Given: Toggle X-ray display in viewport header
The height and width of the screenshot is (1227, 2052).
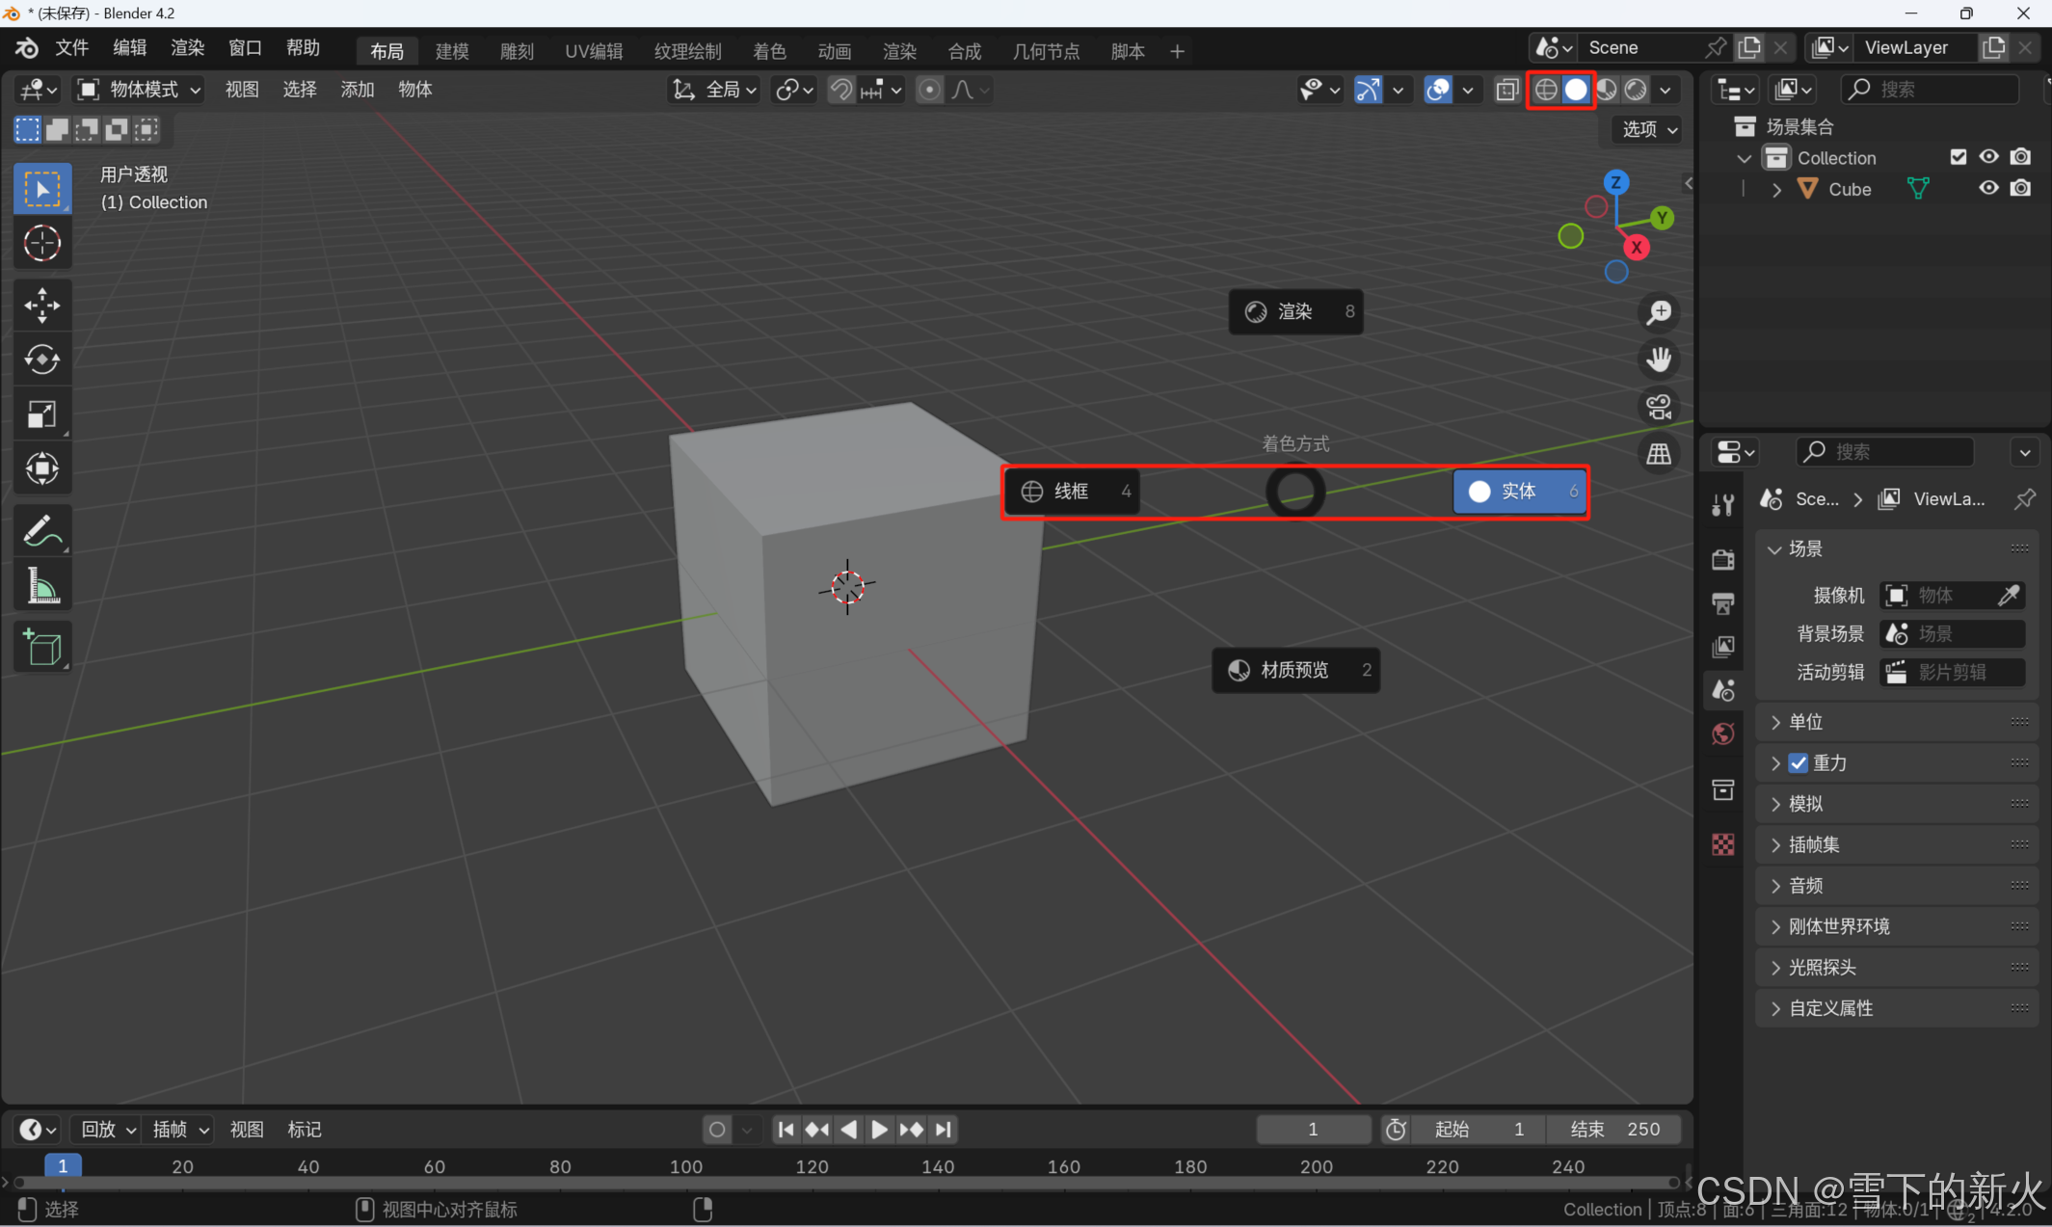Looking at the screenshot, I should 1506,90.
